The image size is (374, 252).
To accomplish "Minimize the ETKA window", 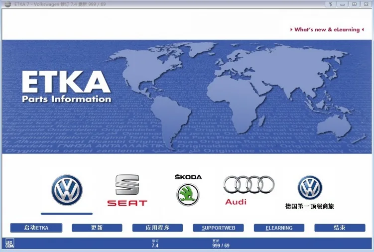I will 342,4.
